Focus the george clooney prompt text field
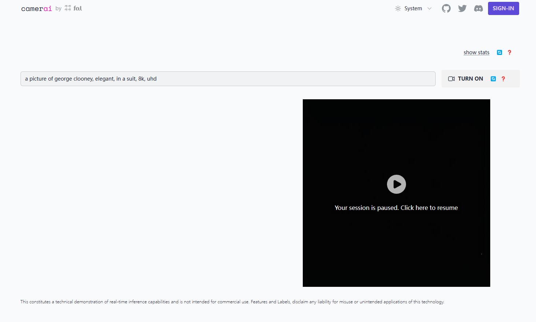536x322 pixels. [228, 79]
